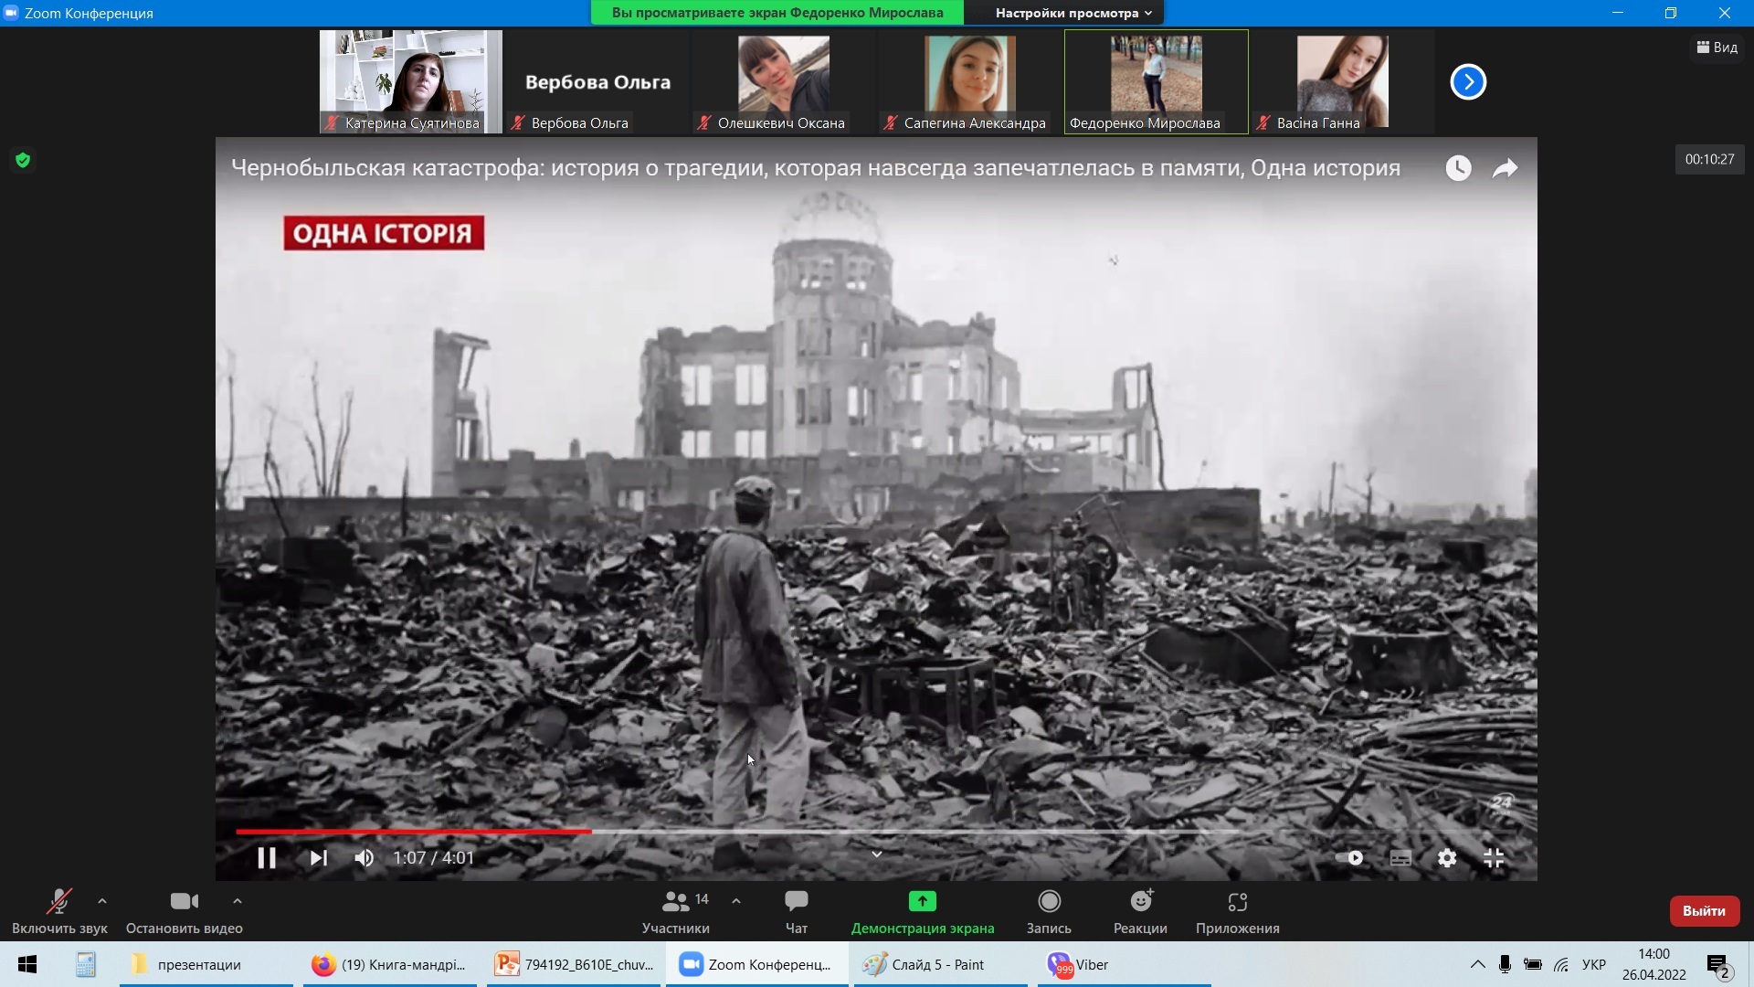Screen dimensions: 1754x987
Task: Switch to Zoom Конференц taskbar item
Action: pos(757,964)
